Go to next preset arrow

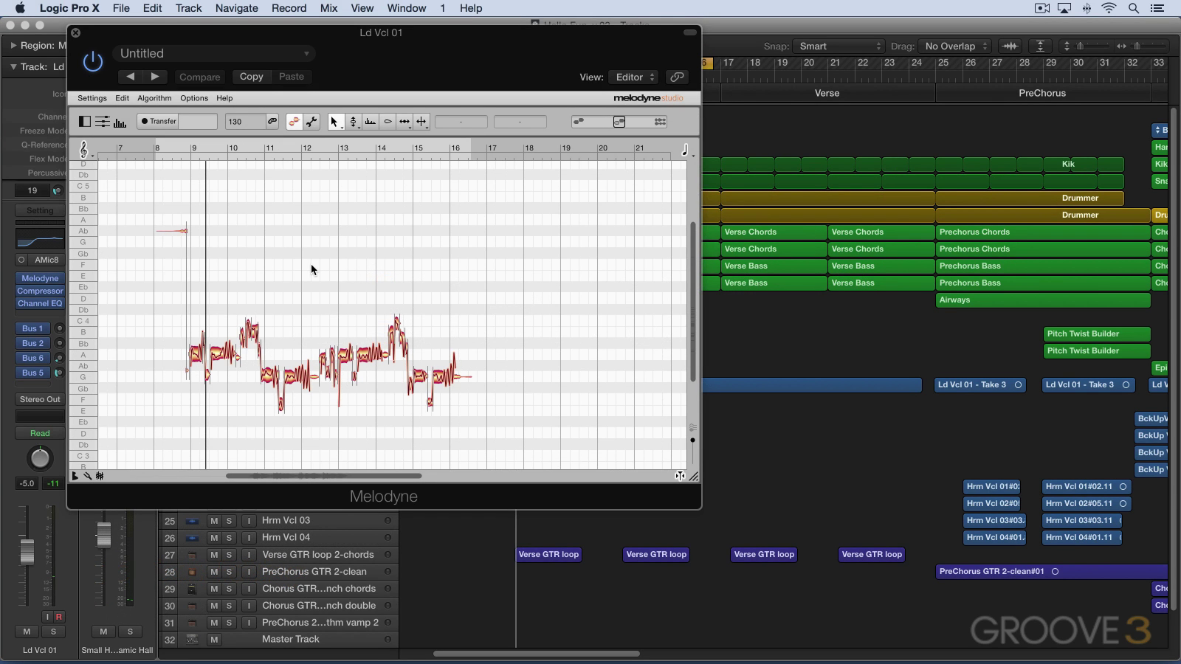155,77
